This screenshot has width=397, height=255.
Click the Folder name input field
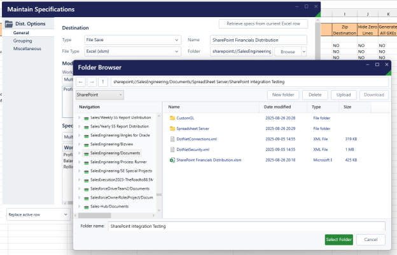(x=246, y=226)
